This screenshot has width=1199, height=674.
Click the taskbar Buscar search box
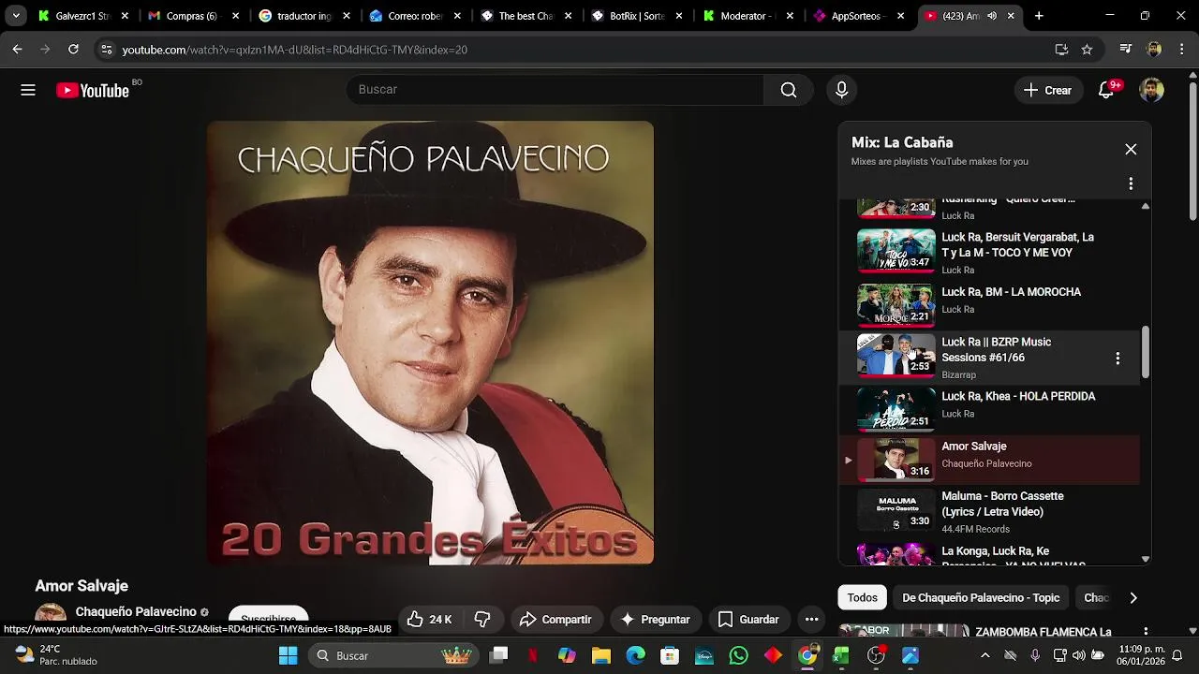[x=393, y=655]
